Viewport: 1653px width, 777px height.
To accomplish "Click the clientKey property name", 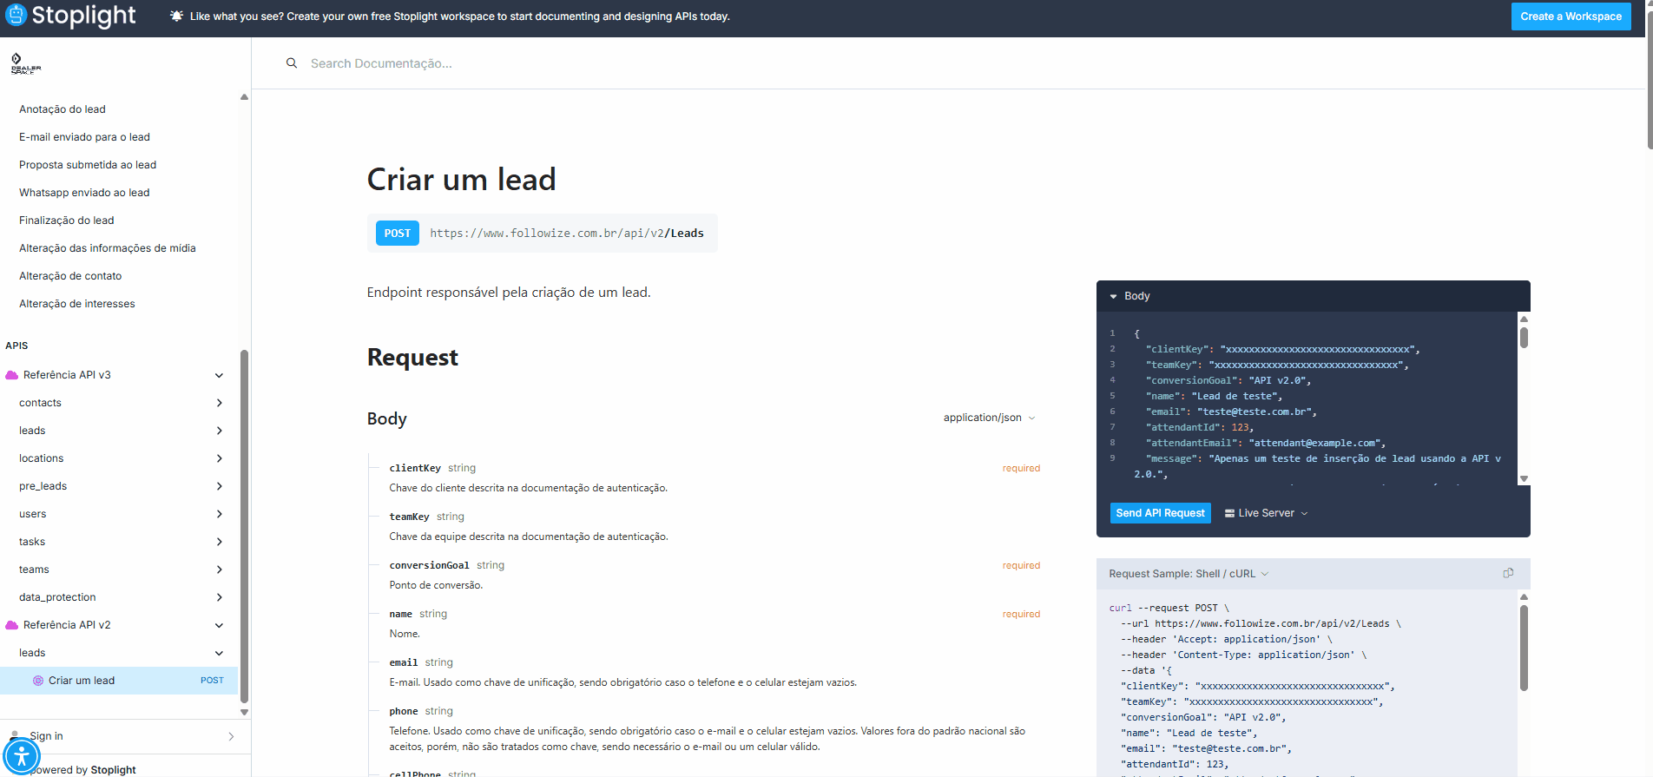I will (415, 468).
